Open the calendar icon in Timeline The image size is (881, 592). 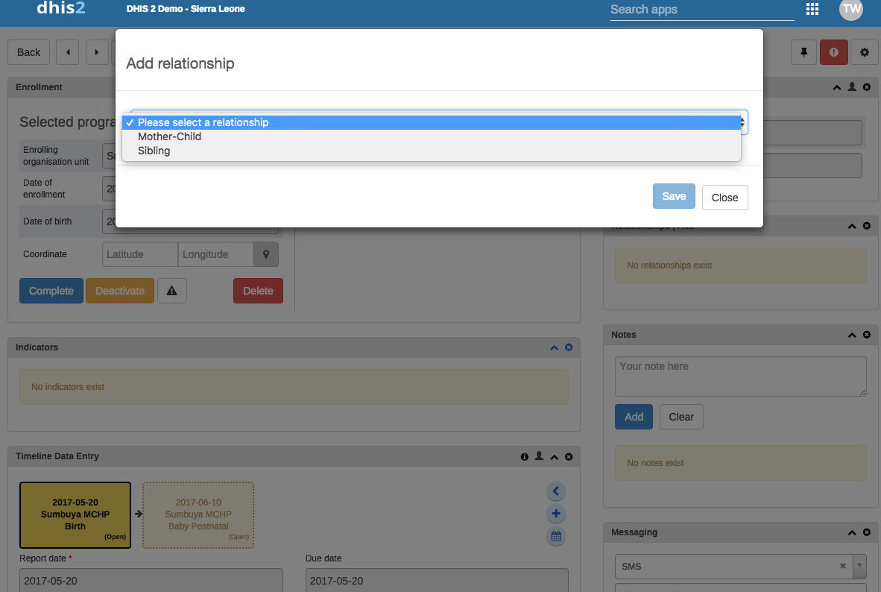point(555,536)
